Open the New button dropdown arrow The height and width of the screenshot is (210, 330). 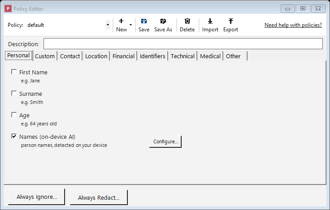click(130, 25)
